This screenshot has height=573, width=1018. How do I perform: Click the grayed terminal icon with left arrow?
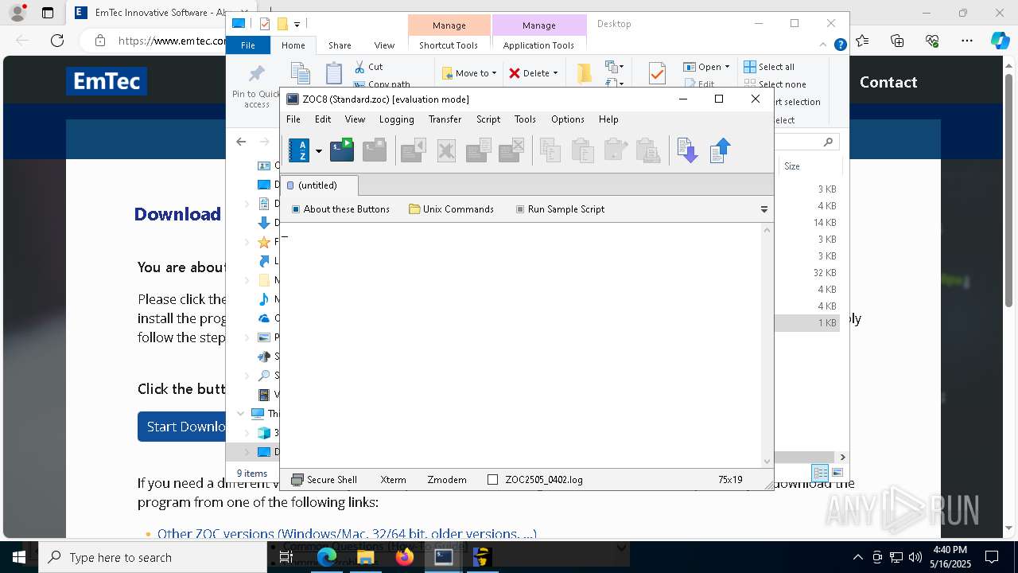tap(414, 150)
